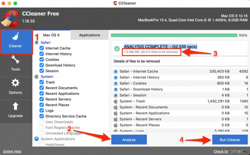Uncheck Recent Places checkbox
Viewport: 250px width, 155px height.
(42, 105)
